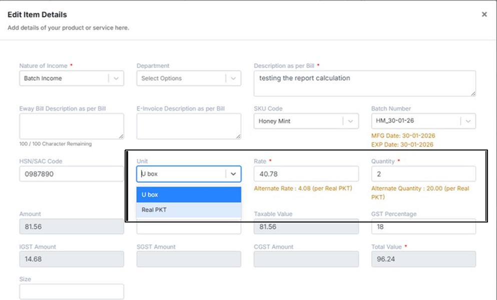Expand the Department Select Options dropdown
This screenshot has height=300, width=497.
click(233, 78)
